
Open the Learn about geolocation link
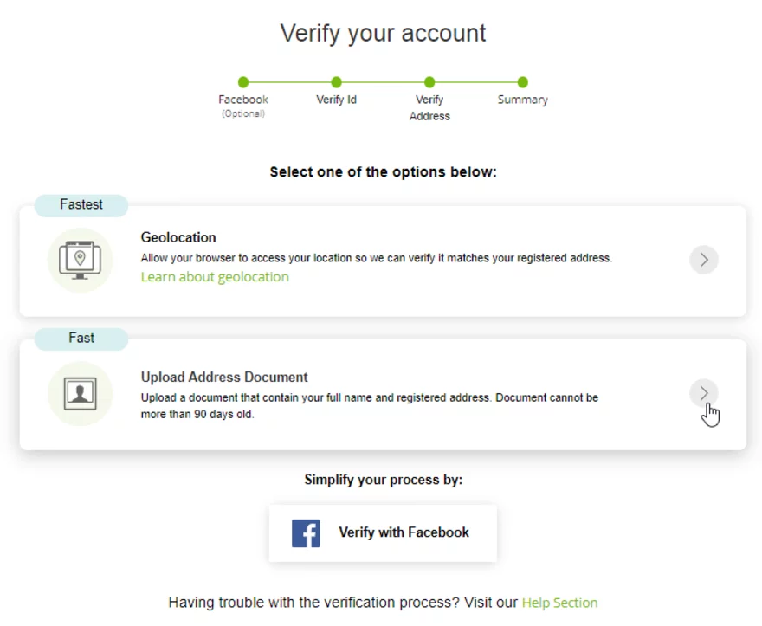(215, 277)
